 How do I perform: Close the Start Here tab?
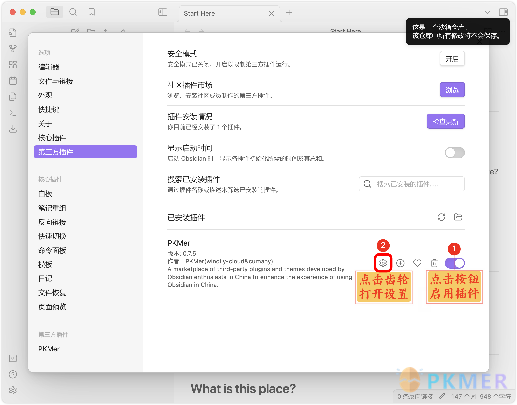[272, 13]
